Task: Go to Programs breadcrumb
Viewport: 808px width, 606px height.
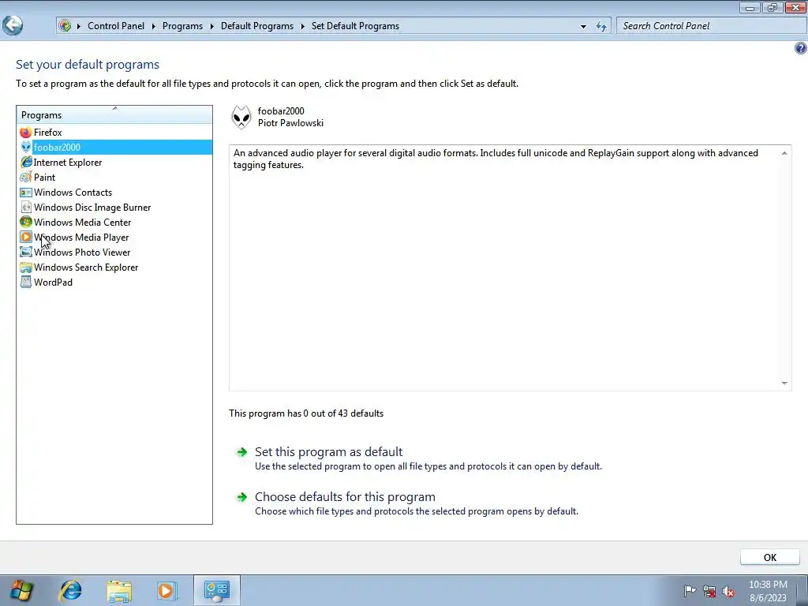Action: [x=182, y=26]
